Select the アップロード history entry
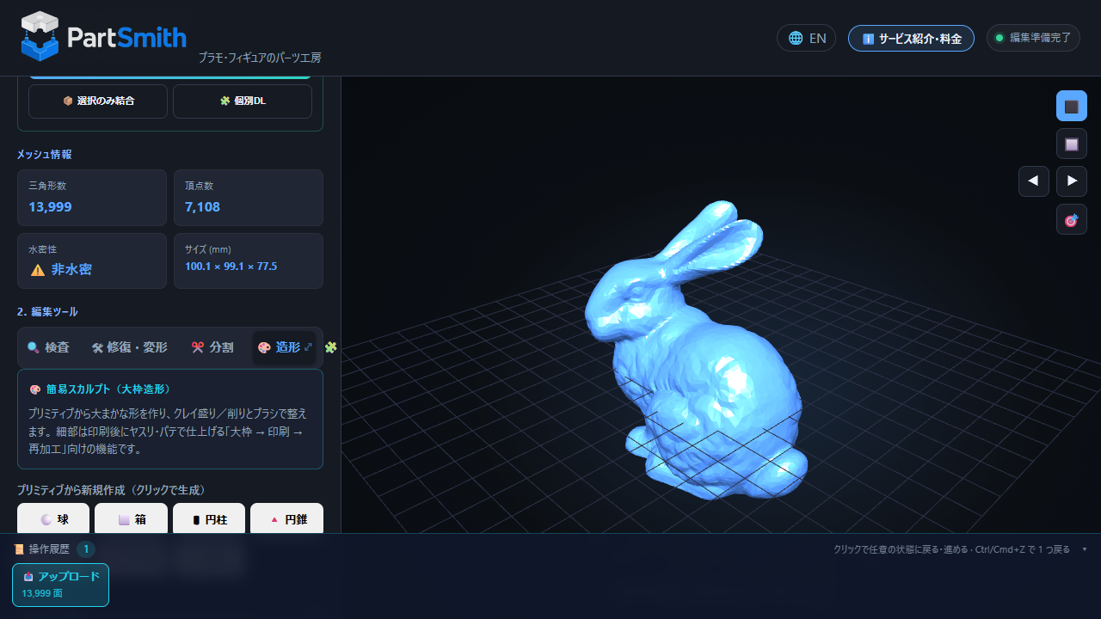 point(61,585)
